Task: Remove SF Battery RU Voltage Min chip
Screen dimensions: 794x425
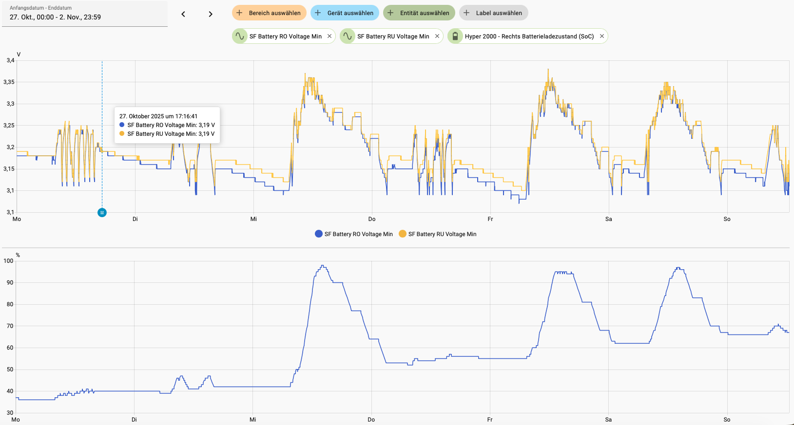Action: click(x=437, y=36)
